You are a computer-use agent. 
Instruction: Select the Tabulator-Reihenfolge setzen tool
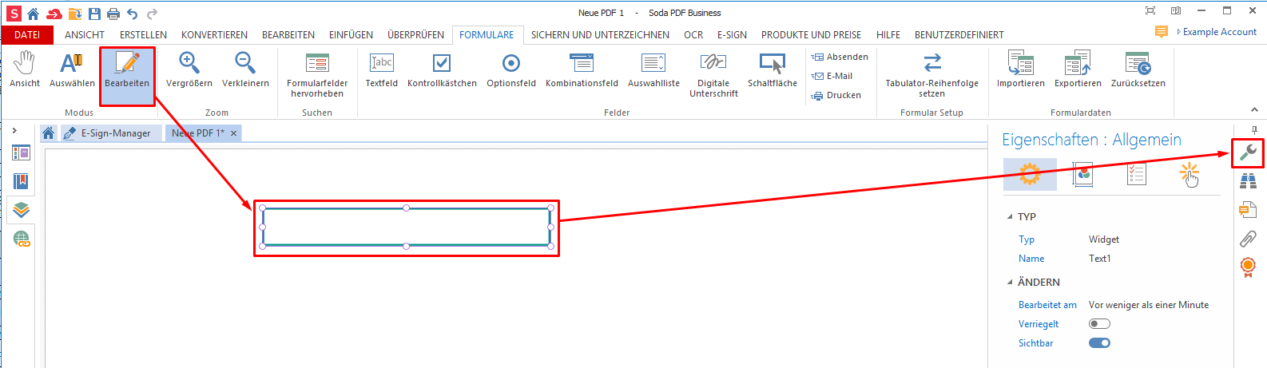pyautogui.click(x=931, y=73)
